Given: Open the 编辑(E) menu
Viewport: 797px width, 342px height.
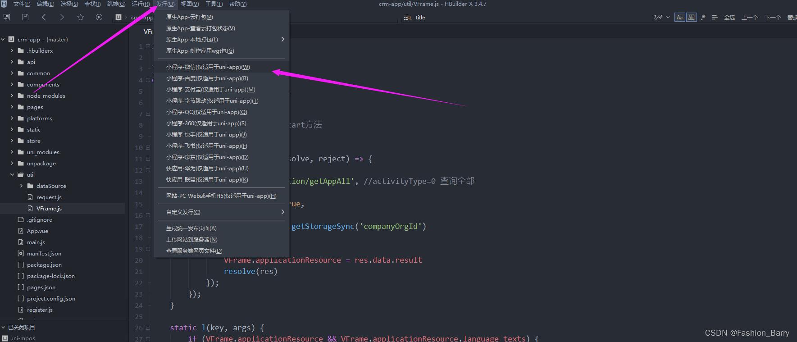Looking at the screenshot, I should tap(46, 4).
